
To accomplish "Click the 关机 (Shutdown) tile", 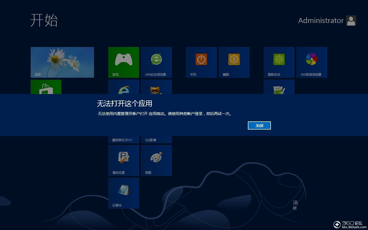I will tap(201, 62).
